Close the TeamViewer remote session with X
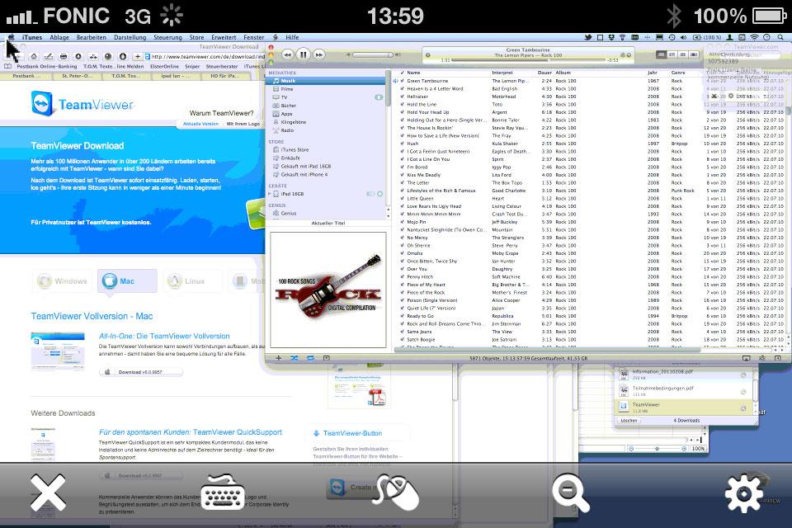This screenshot has height=528, width=792. (x=48, y=493)
